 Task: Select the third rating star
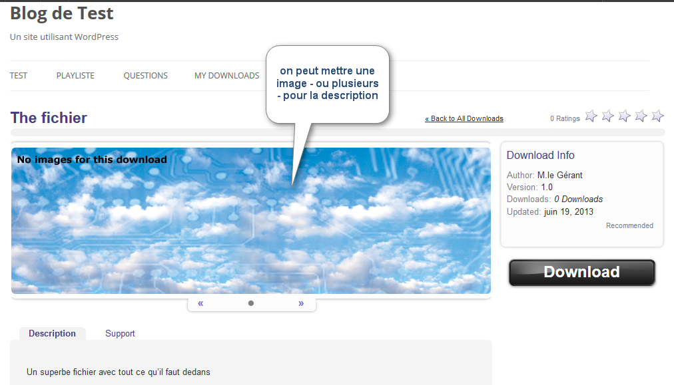coord(624,116)
